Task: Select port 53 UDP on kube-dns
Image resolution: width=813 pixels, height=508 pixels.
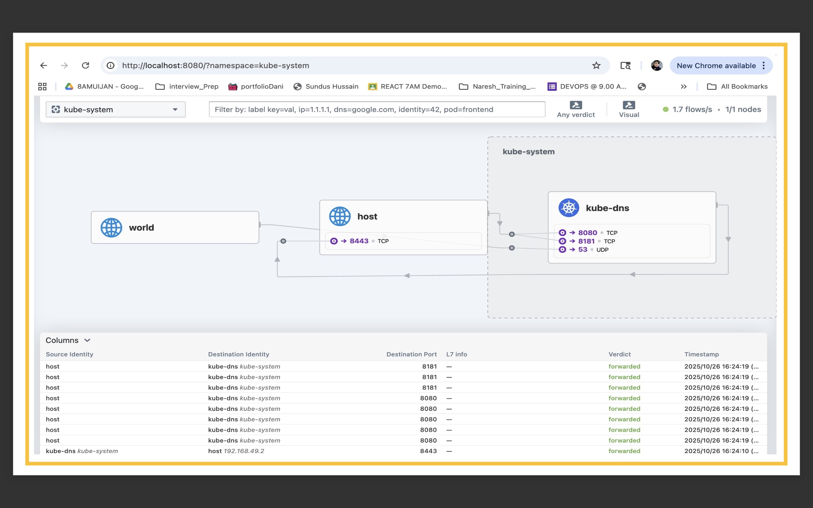Action: [x=582, y=250]
